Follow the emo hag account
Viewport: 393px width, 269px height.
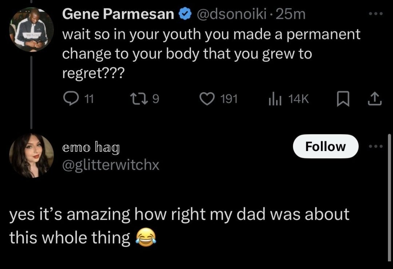[x=326, y=146]
